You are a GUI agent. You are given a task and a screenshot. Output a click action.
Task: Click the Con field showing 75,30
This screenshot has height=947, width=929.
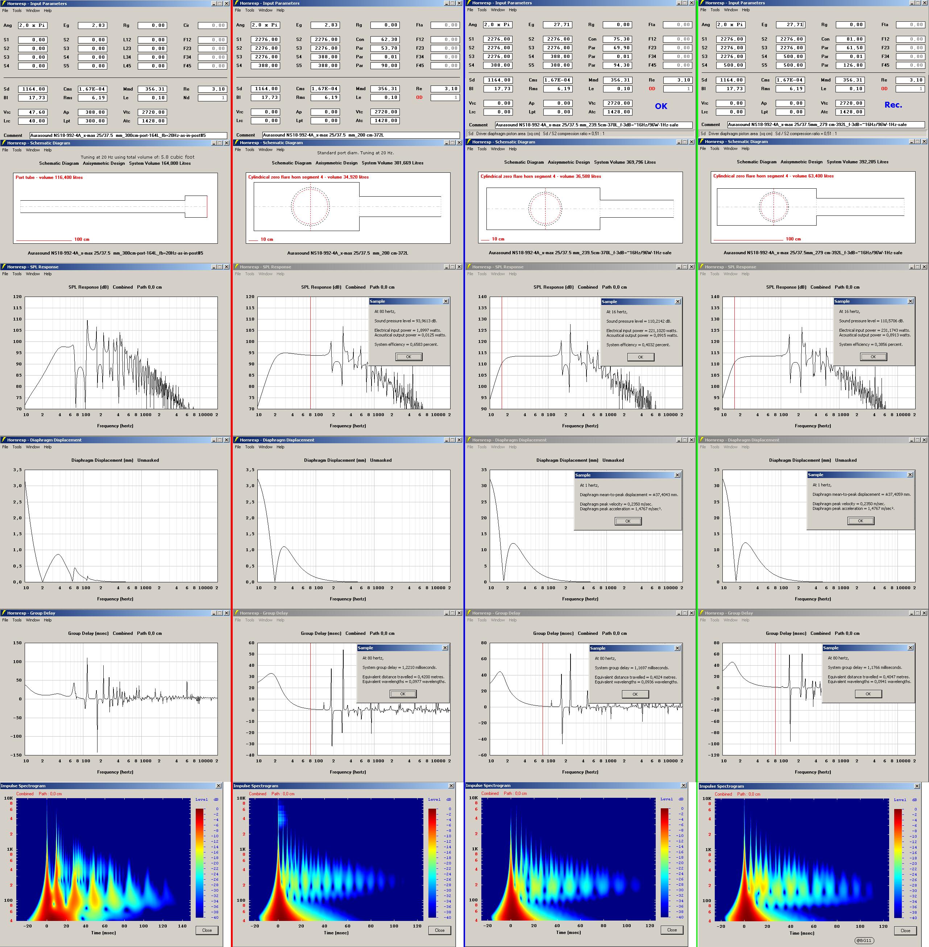coord(617,39)
